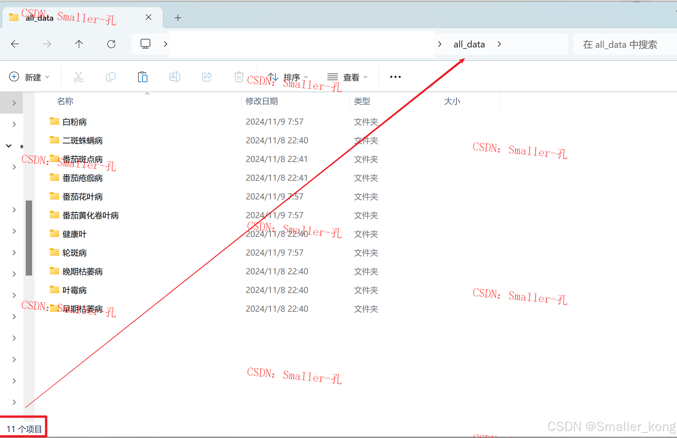Click the Share icon
Screen dimensions: 677x438
tap(207, 77)
